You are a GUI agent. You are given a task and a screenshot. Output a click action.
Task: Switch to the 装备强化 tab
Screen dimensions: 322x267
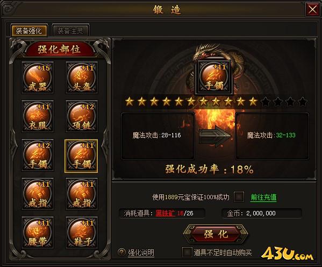pos(29,31)
